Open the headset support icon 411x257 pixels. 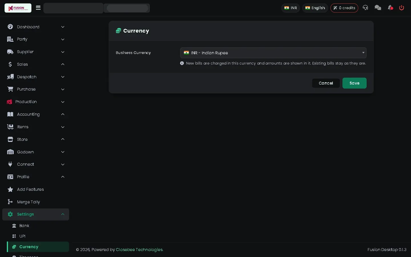coord(365,8)
